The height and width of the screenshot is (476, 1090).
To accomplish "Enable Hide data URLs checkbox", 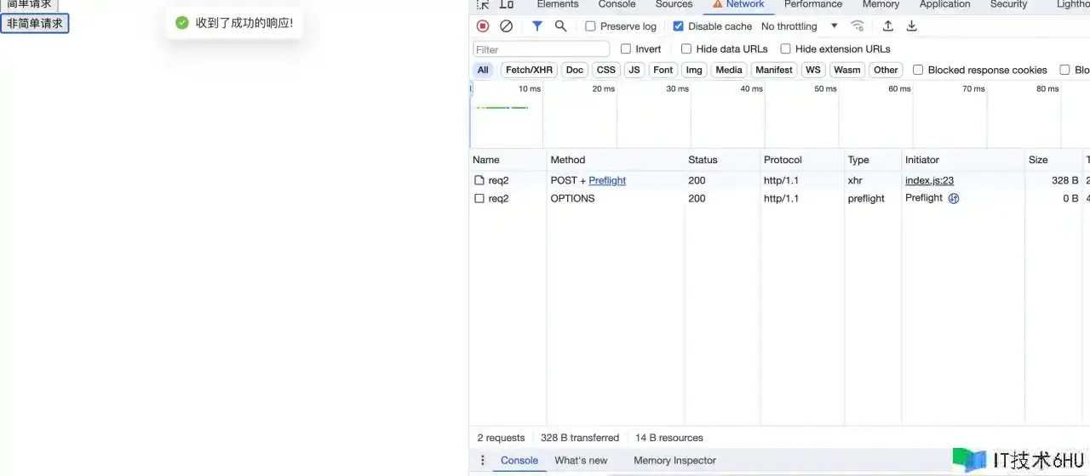I will tap(686, 49).
